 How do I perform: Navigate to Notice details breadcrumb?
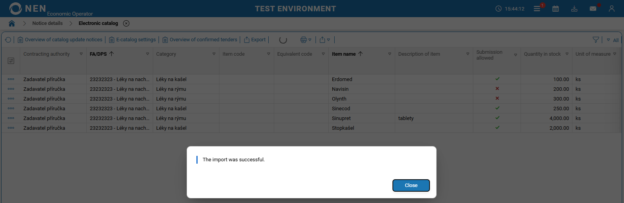click(x=47, y=23)
